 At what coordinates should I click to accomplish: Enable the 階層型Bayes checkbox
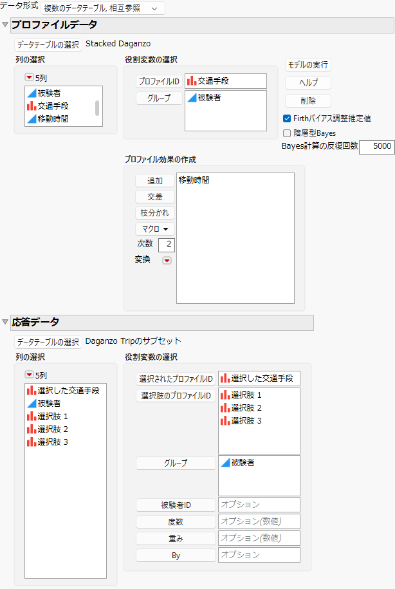click(x=287, y=133)
